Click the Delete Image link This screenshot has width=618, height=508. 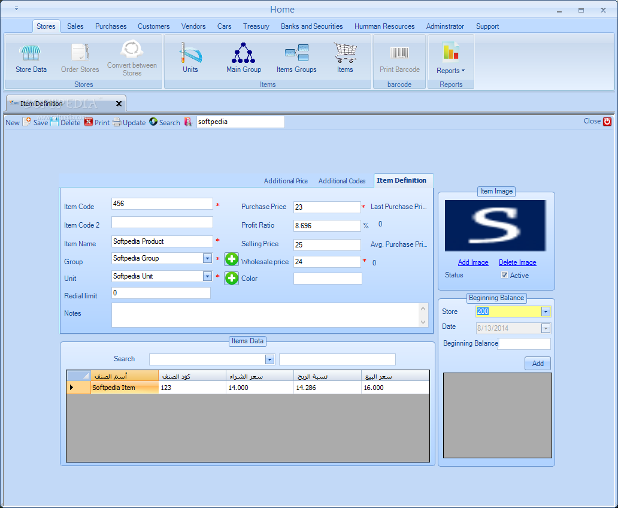click(517, 262)
